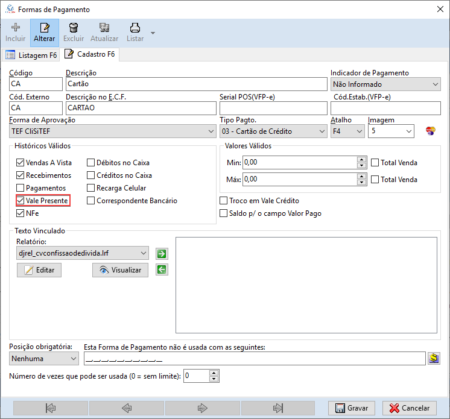Image resolution: width=450 pixels, height=419 pixels.
Task: Click the Descrição text field
Action: point(195,84)
